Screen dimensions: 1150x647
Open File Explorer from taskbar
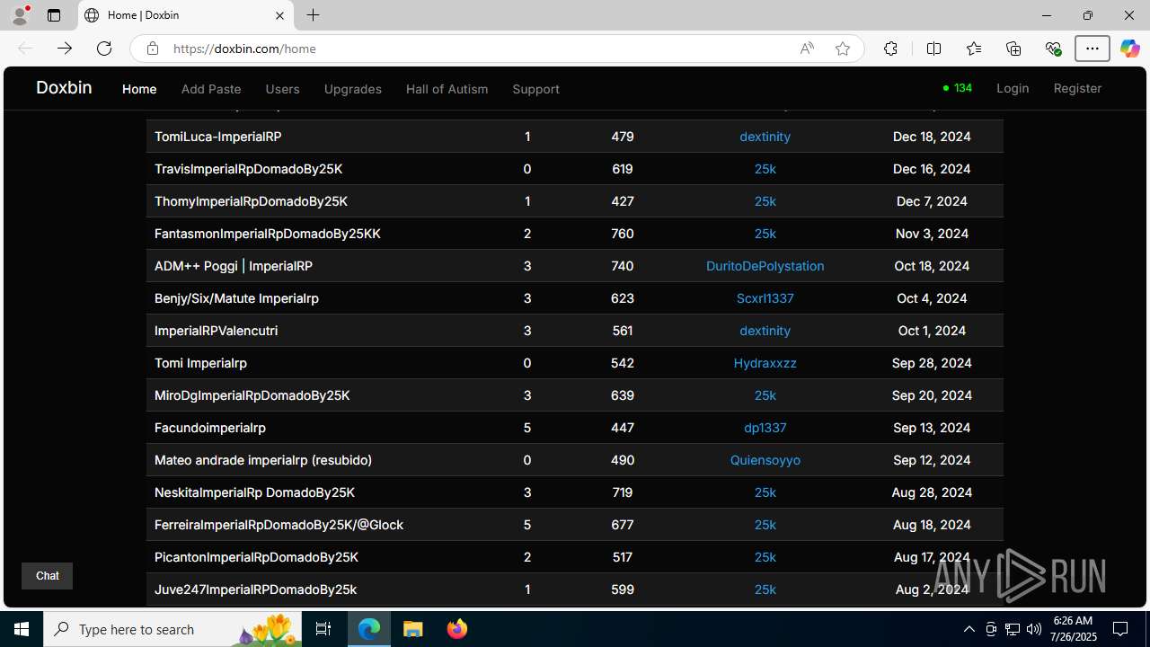coord(412,629)
